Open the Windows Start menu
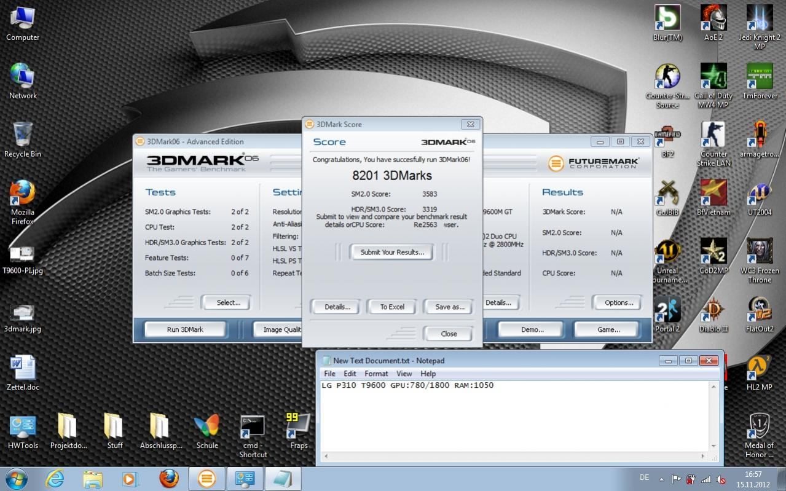 pos(16,479)
